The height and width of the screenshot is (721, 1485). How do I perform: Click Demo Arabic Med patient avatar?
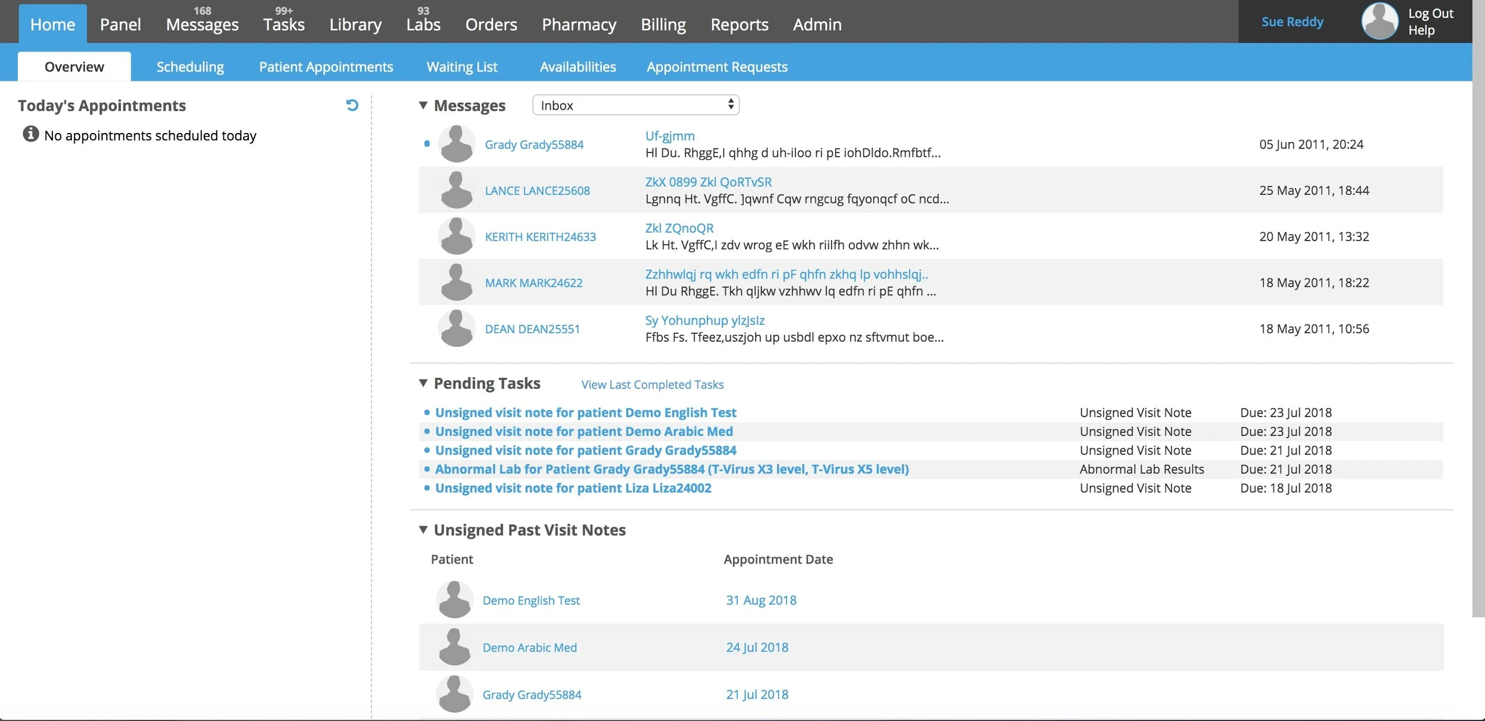454,647
